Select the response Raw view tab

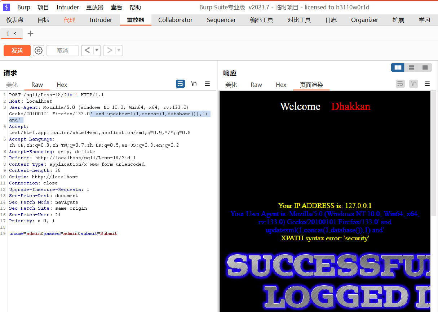(x=256, y=85)
